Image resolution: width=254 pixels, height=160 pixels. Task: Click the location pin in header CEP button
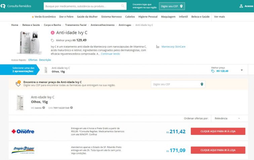tap(181, 6)
